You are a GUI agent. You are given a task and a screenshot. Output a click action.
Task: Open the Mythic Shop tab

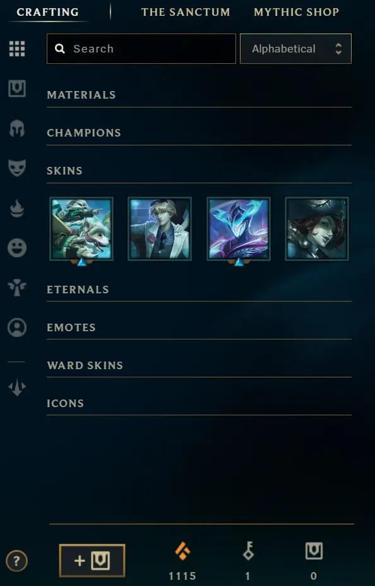coord(296,12)
